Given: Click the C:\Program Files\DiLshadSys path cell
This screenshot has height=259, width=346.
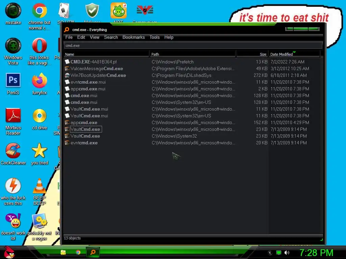Looking at the screenshot, I should click(x=181, y=75).
